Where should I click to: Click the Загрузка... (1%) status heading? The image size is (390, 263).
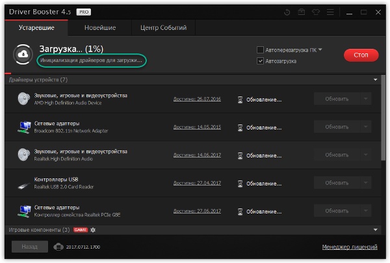[71, 49]
